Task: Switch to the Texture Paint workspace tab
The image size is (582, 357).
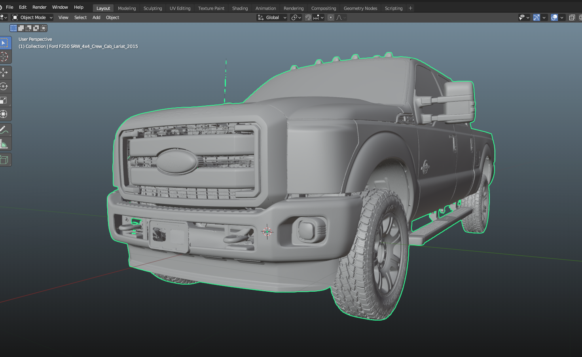Action: (x=211, y=8)
